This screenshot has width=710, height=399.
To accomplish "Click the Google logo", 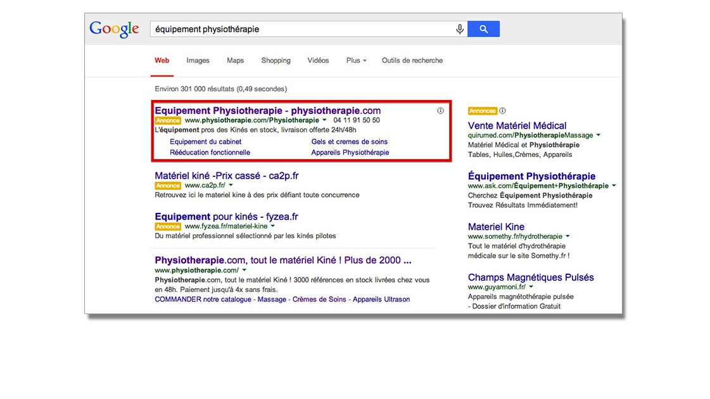I will 114,29.
